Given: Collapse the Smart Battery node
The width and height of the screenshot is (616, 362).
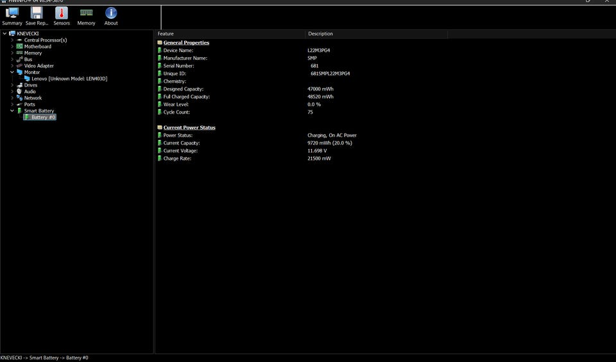Looking at the screenshot, I should 12,111.
